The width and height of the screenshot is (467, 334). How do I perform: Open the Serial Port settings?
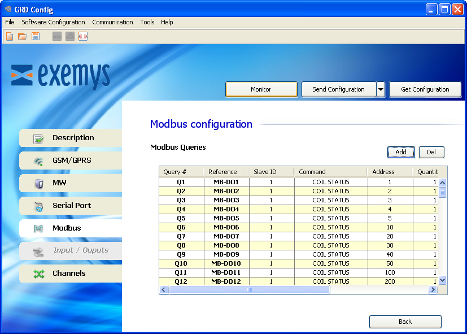71,206
